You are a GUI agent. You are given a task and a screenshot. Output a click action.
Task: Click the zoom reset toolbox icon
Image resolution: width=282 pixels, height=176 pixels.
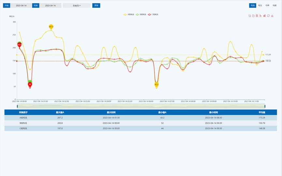point(253,16)
